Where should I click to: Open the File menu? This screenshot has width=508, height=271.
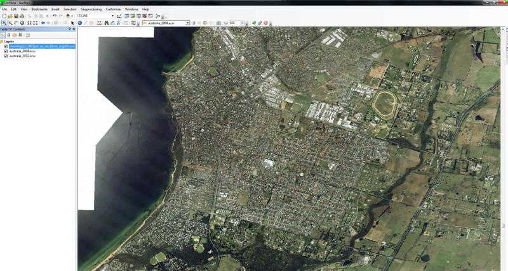4,9
